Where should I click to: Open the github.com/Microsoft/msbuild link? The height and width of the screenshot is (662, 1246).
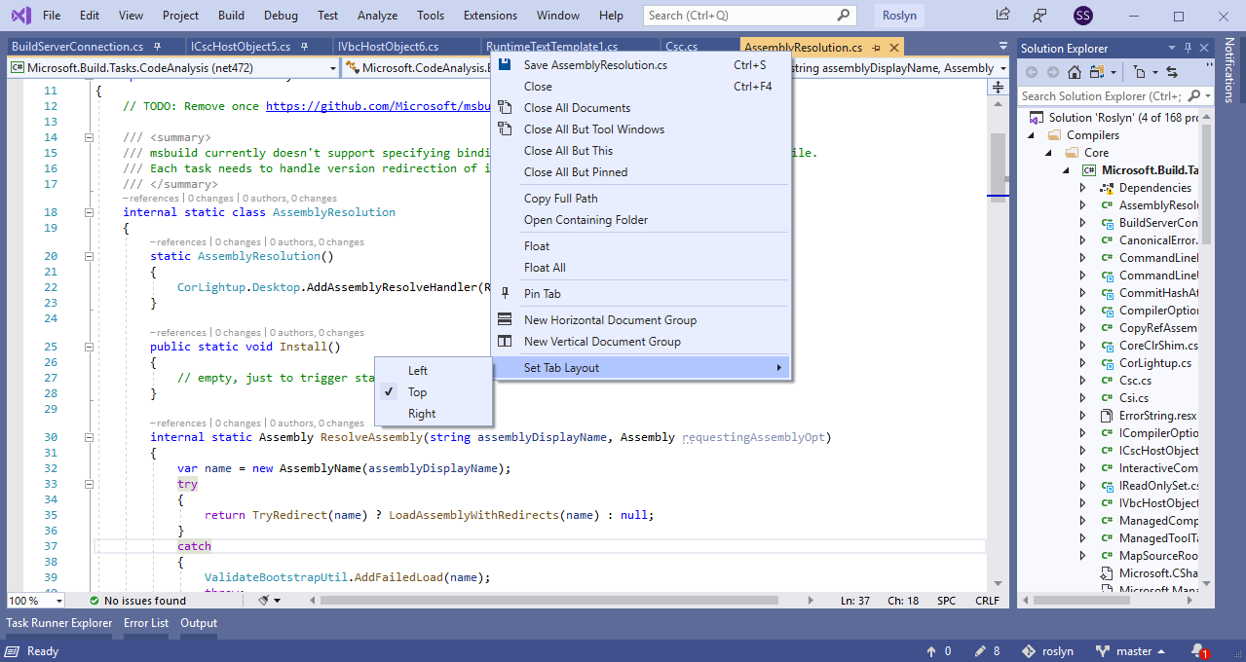375,106
